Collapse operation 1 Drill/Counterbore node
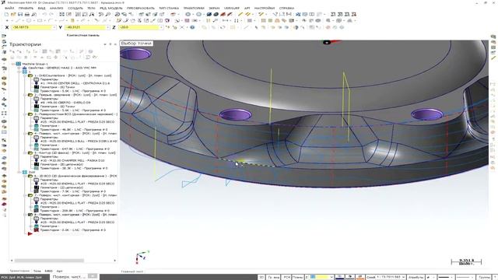The height and width of the screenshot is (280, 498). [x=25, y=75]
